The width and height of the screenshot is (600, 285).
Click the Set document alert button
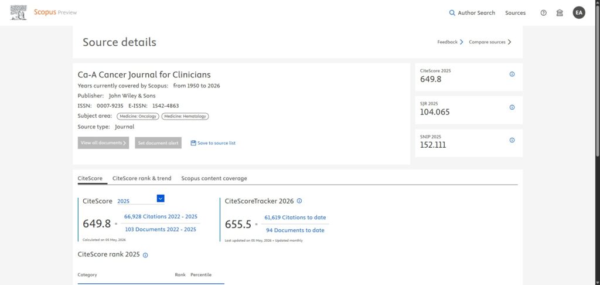(x=158, y=143)
